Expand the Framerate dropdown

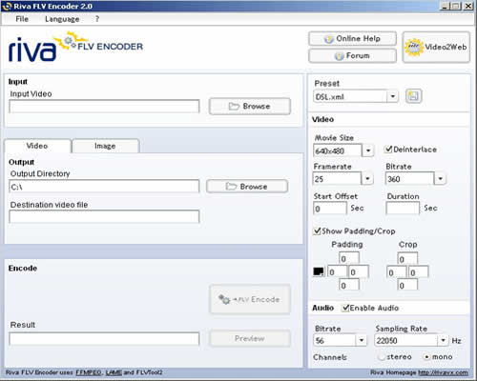coord(367,179)
